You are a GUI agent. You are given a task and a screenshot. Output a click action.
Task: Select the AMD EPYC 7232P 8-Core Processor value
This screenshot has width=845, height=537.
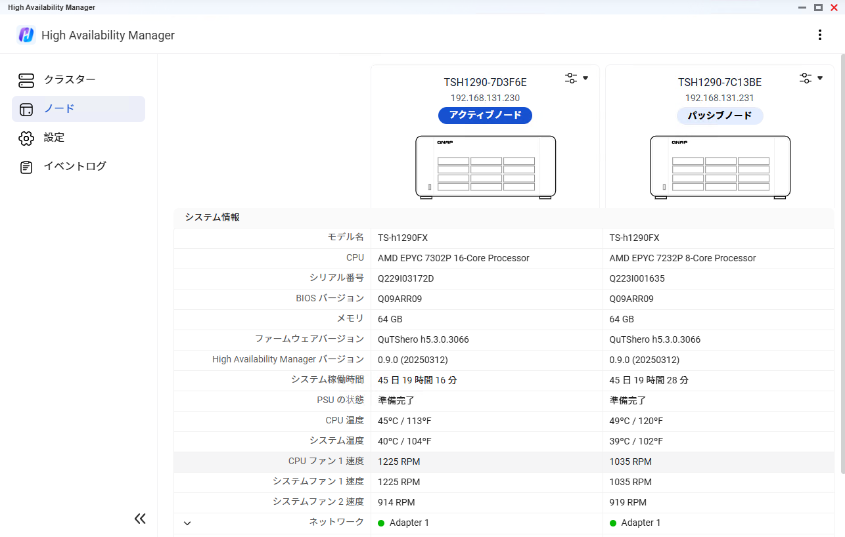(683, 258)
